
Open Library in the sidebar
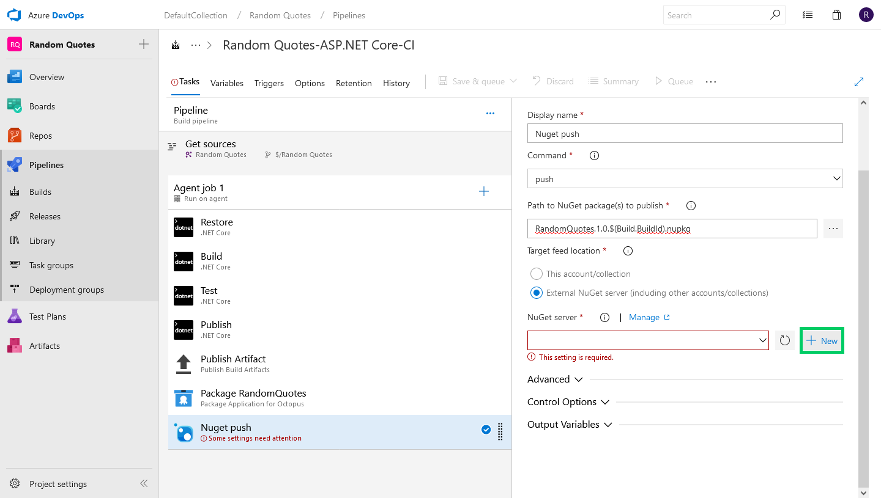42,241
